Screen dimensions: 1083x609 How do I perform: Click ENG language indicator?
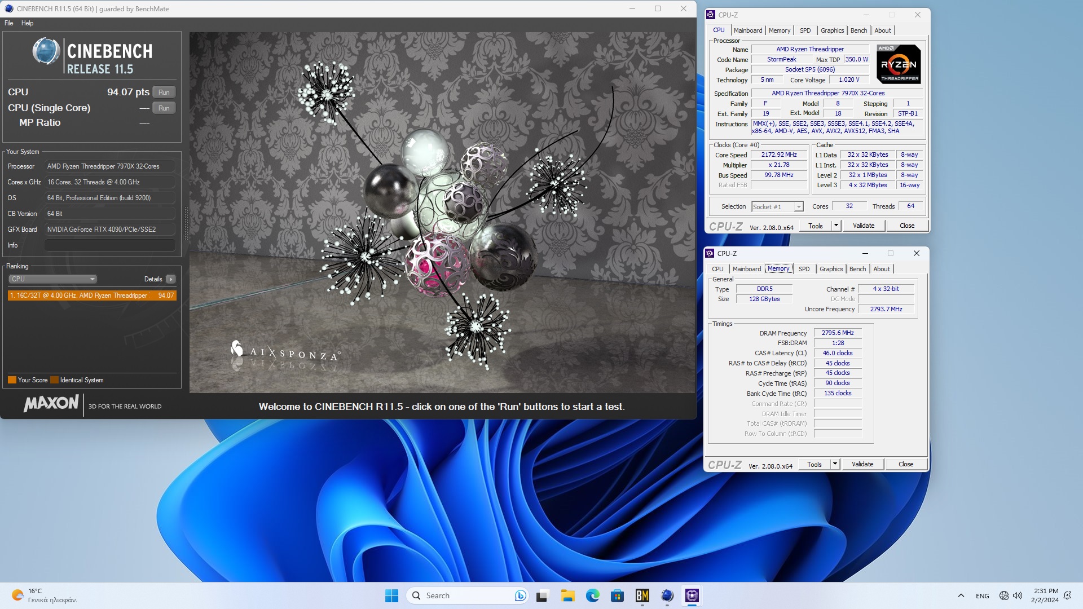point(983,595)
